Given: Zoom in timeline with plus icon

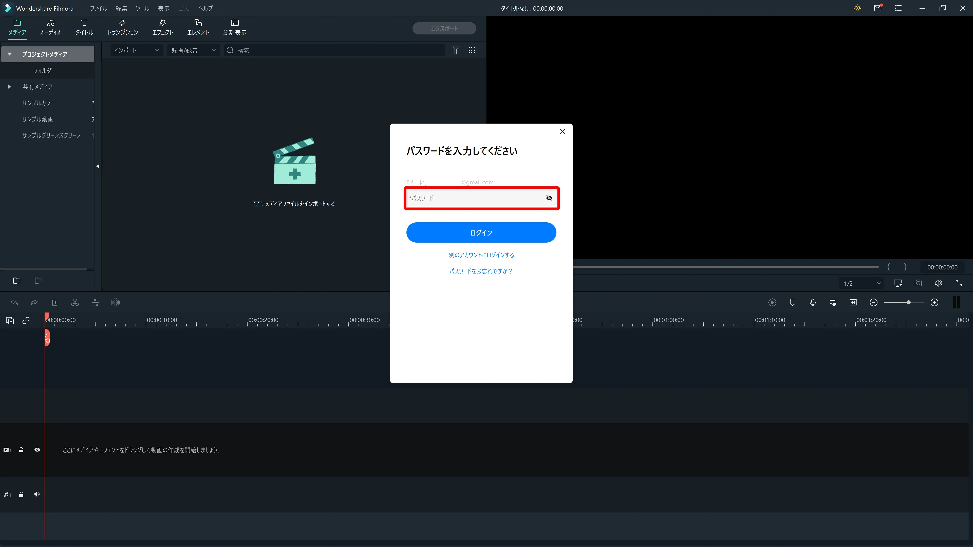Looking at the screenshot, I should coord(934,302).
